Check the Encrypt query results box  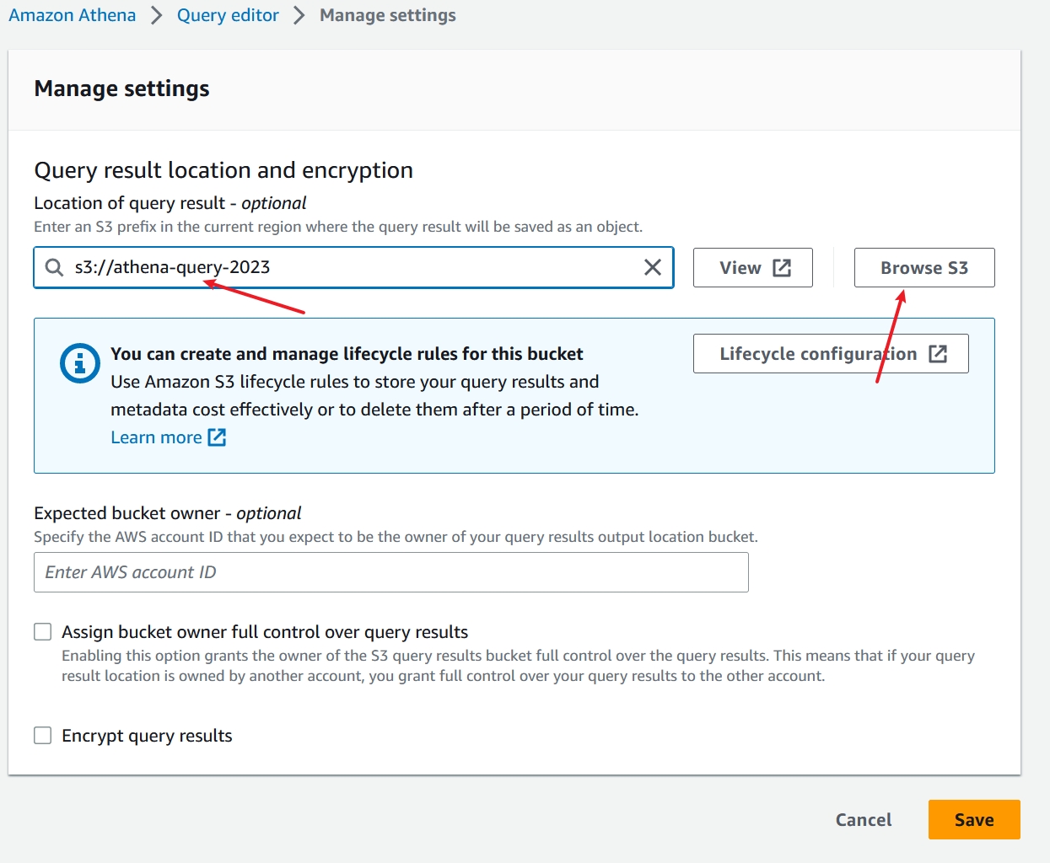click(43, 736)
